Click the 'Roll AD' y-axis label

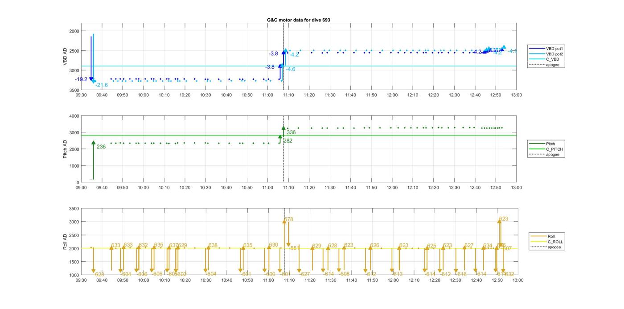pyautogui.click(x=65, y=241)
